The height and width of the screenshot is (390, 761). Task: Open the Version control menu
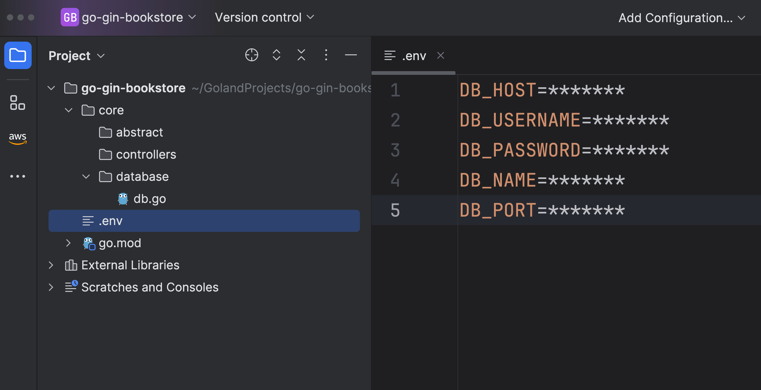coord(264,17)
